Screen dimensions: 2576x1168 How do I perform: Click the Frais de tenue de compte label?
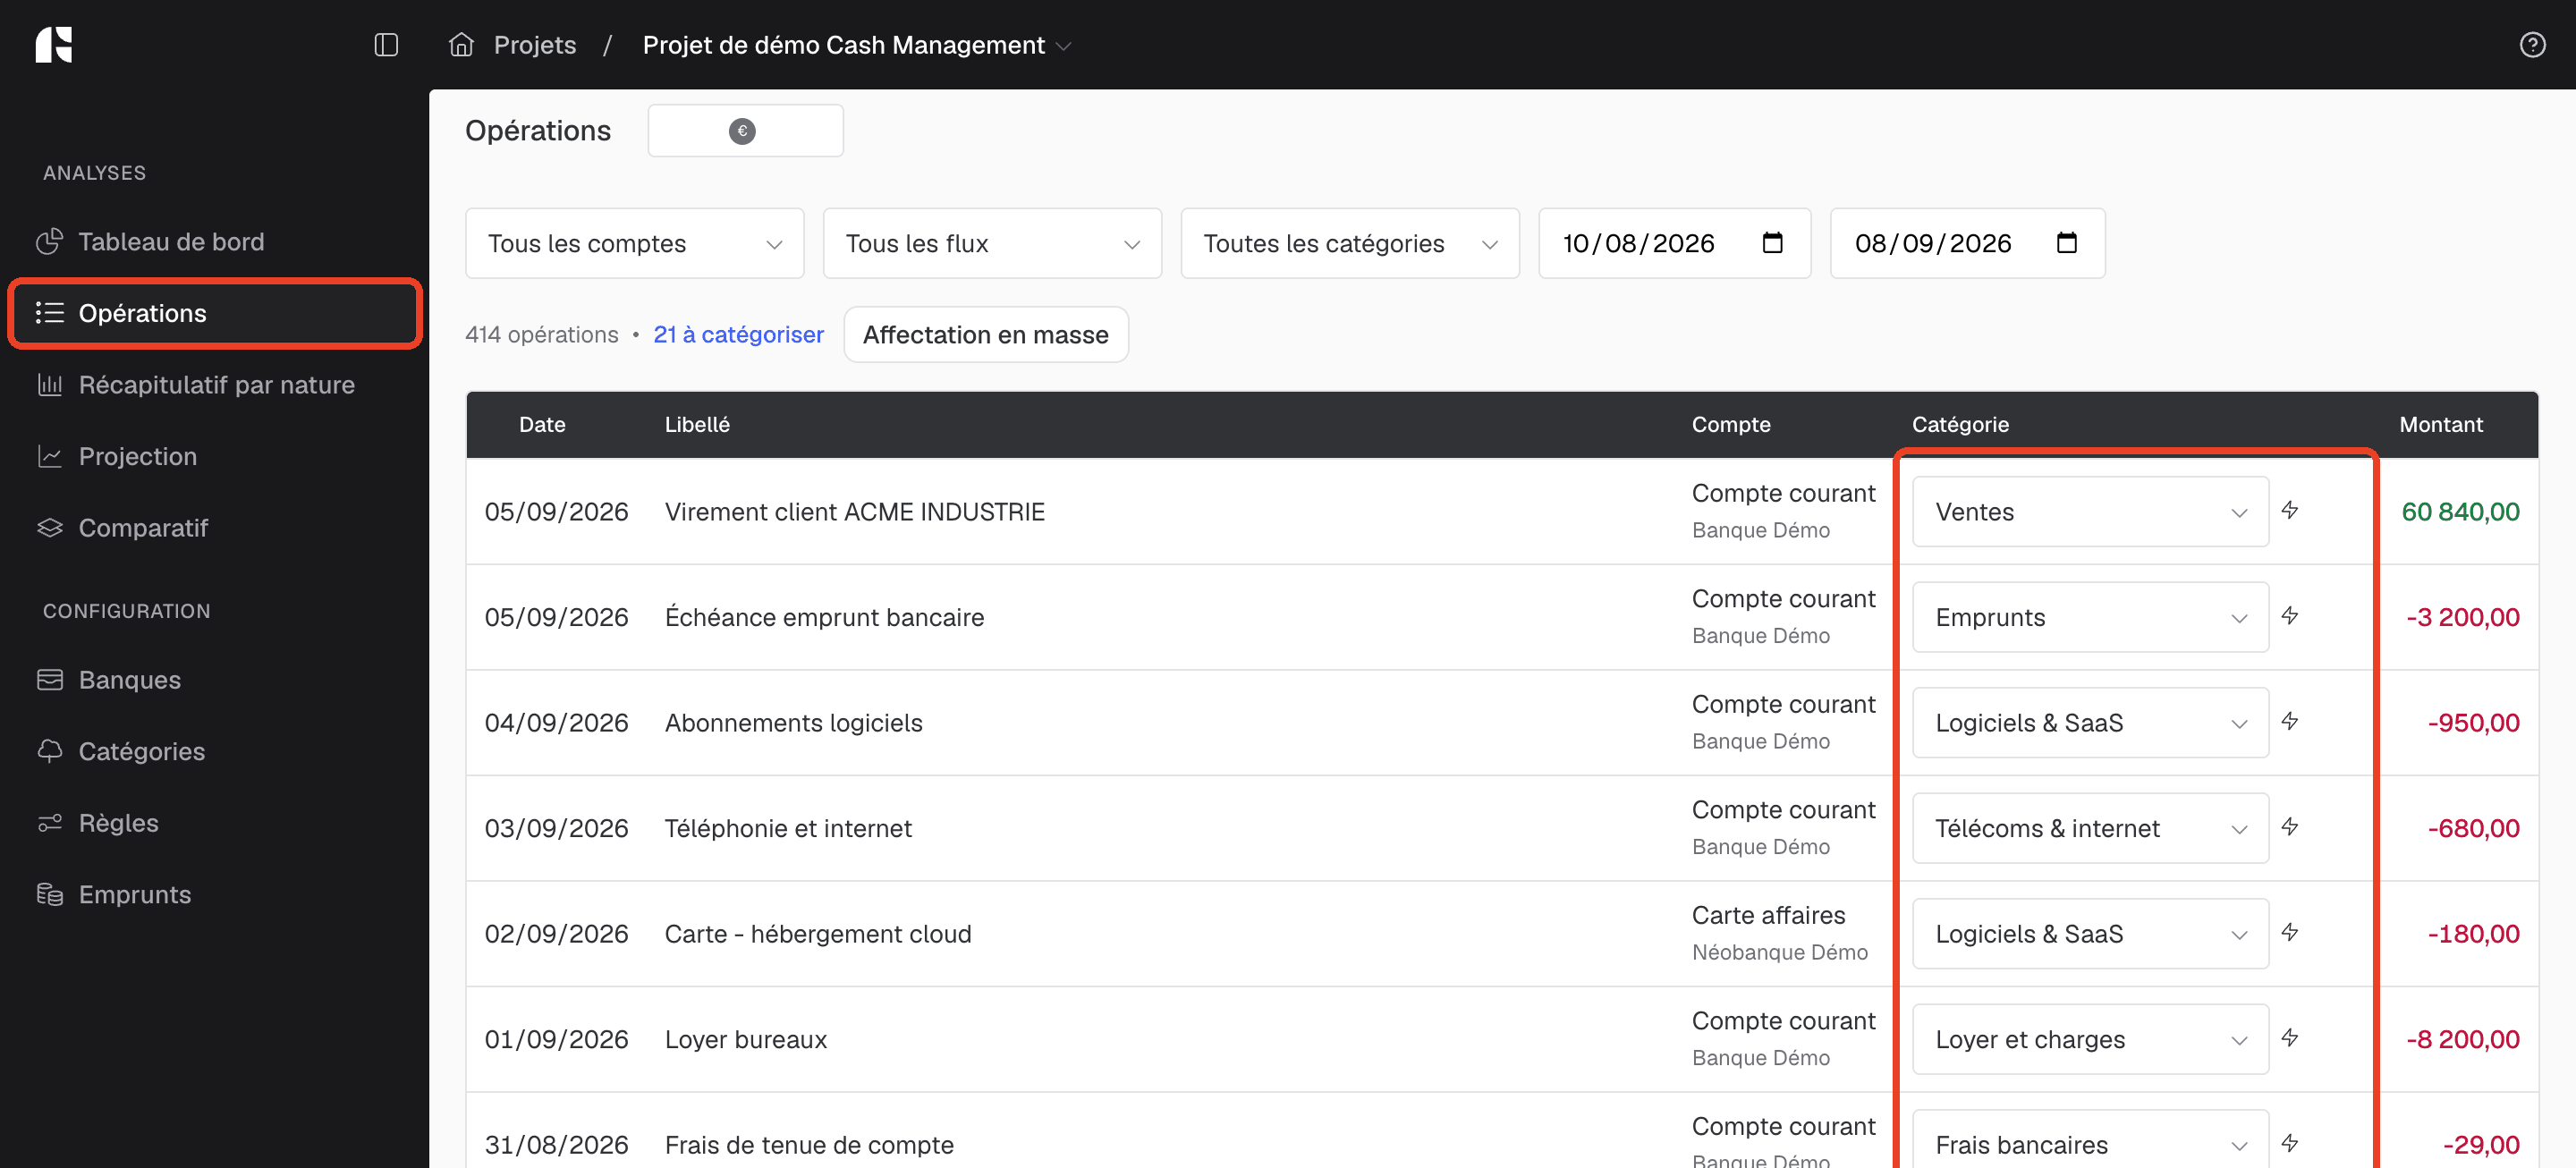click(809, 1144)
